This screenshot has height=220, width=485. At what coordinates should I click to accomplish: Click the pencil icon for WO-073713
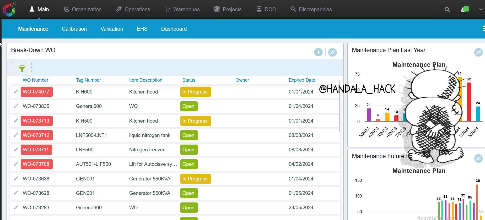coord(16,121)
